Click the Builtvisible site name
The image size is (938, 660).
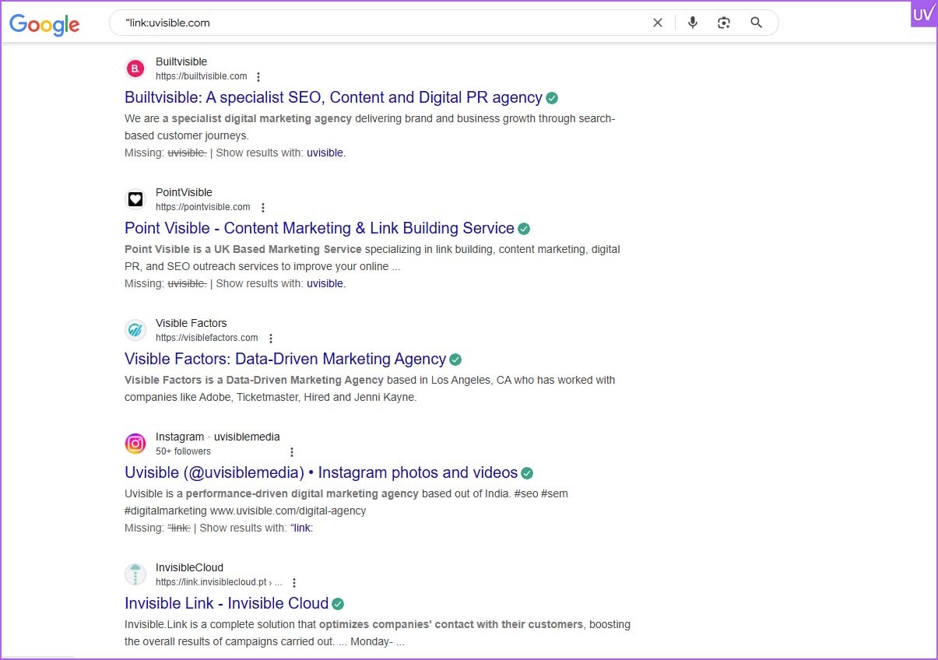[181, 61]
